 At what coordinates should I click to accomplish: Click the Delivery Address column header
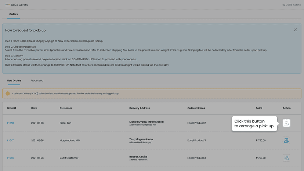pyautogui.click(x=140, y=108)
